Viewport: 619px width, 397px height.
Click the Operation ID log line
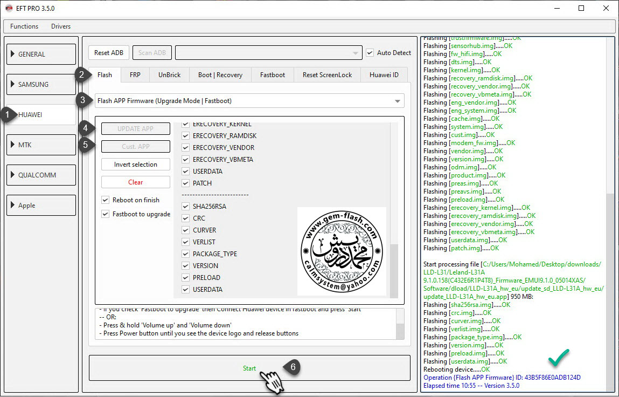click(502, 378)
